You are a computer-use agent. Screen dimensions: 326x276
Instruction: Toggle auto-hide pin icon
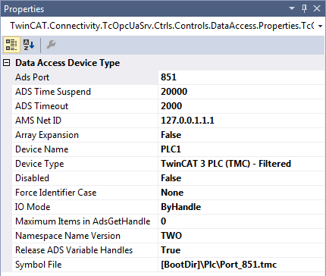pyautogui.click(x=304, y=9)
